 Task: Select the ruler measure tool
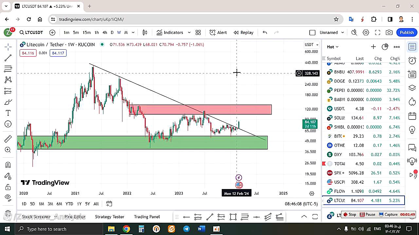click(x=8, y=139)
